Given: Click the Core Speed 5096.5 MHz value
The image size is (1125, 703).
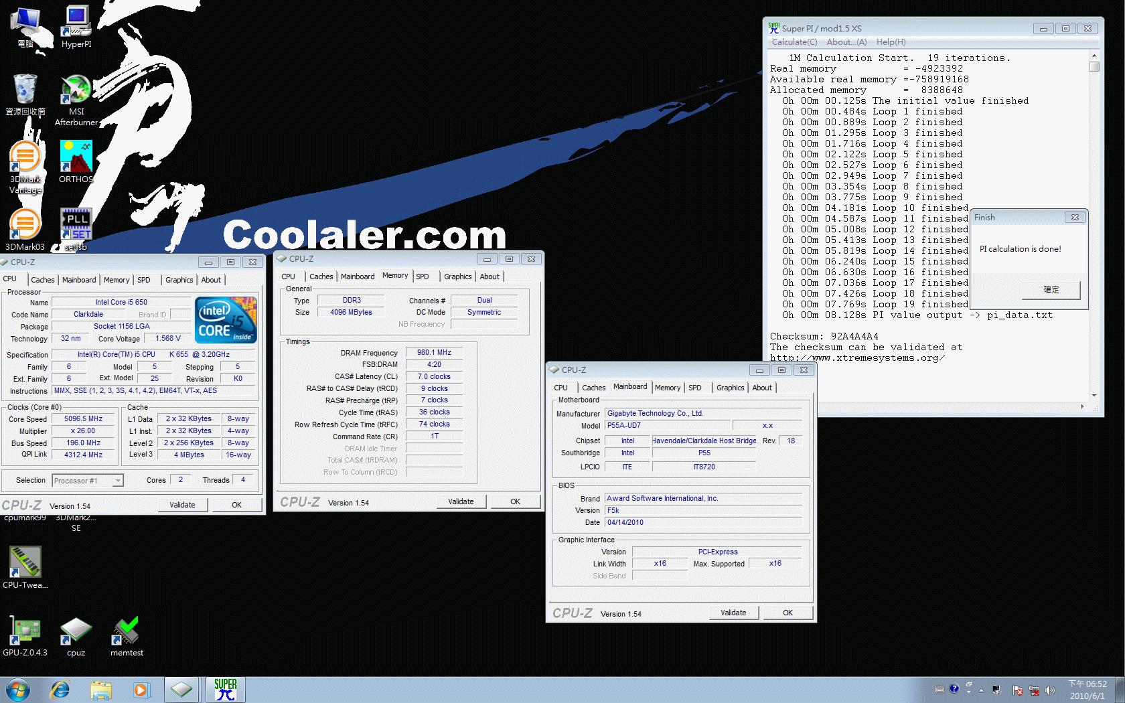Looking at the screenshot, I should pyautogui.click(x=84, y=419).
